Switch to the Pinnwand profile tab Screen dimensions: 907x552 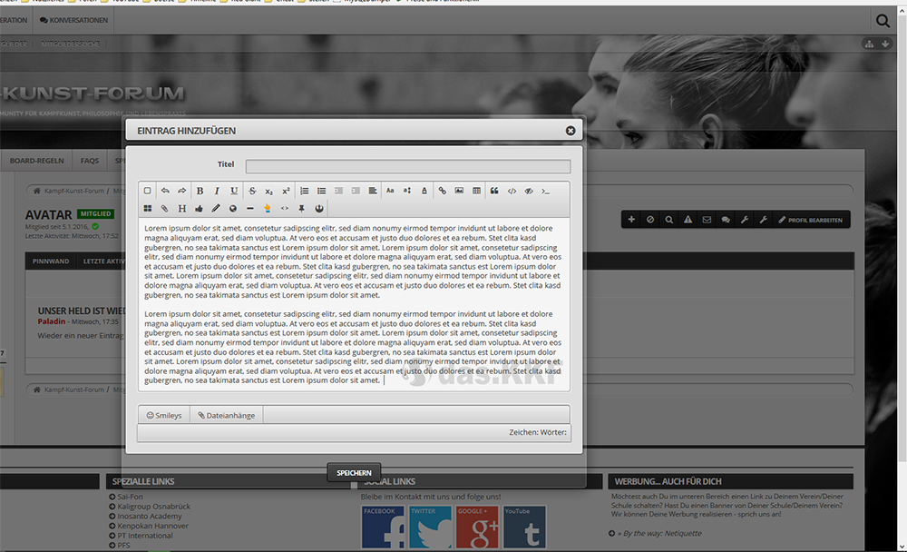51,261
